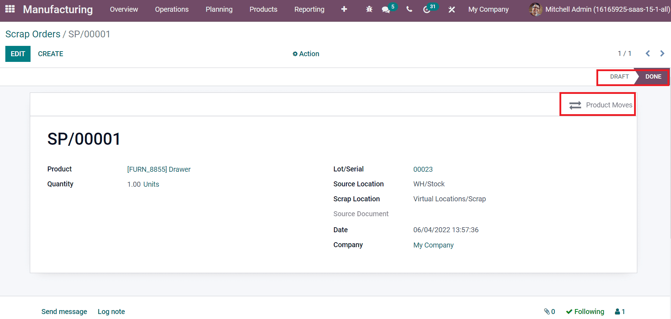Click the Source Document label

[x=361, y=214]
